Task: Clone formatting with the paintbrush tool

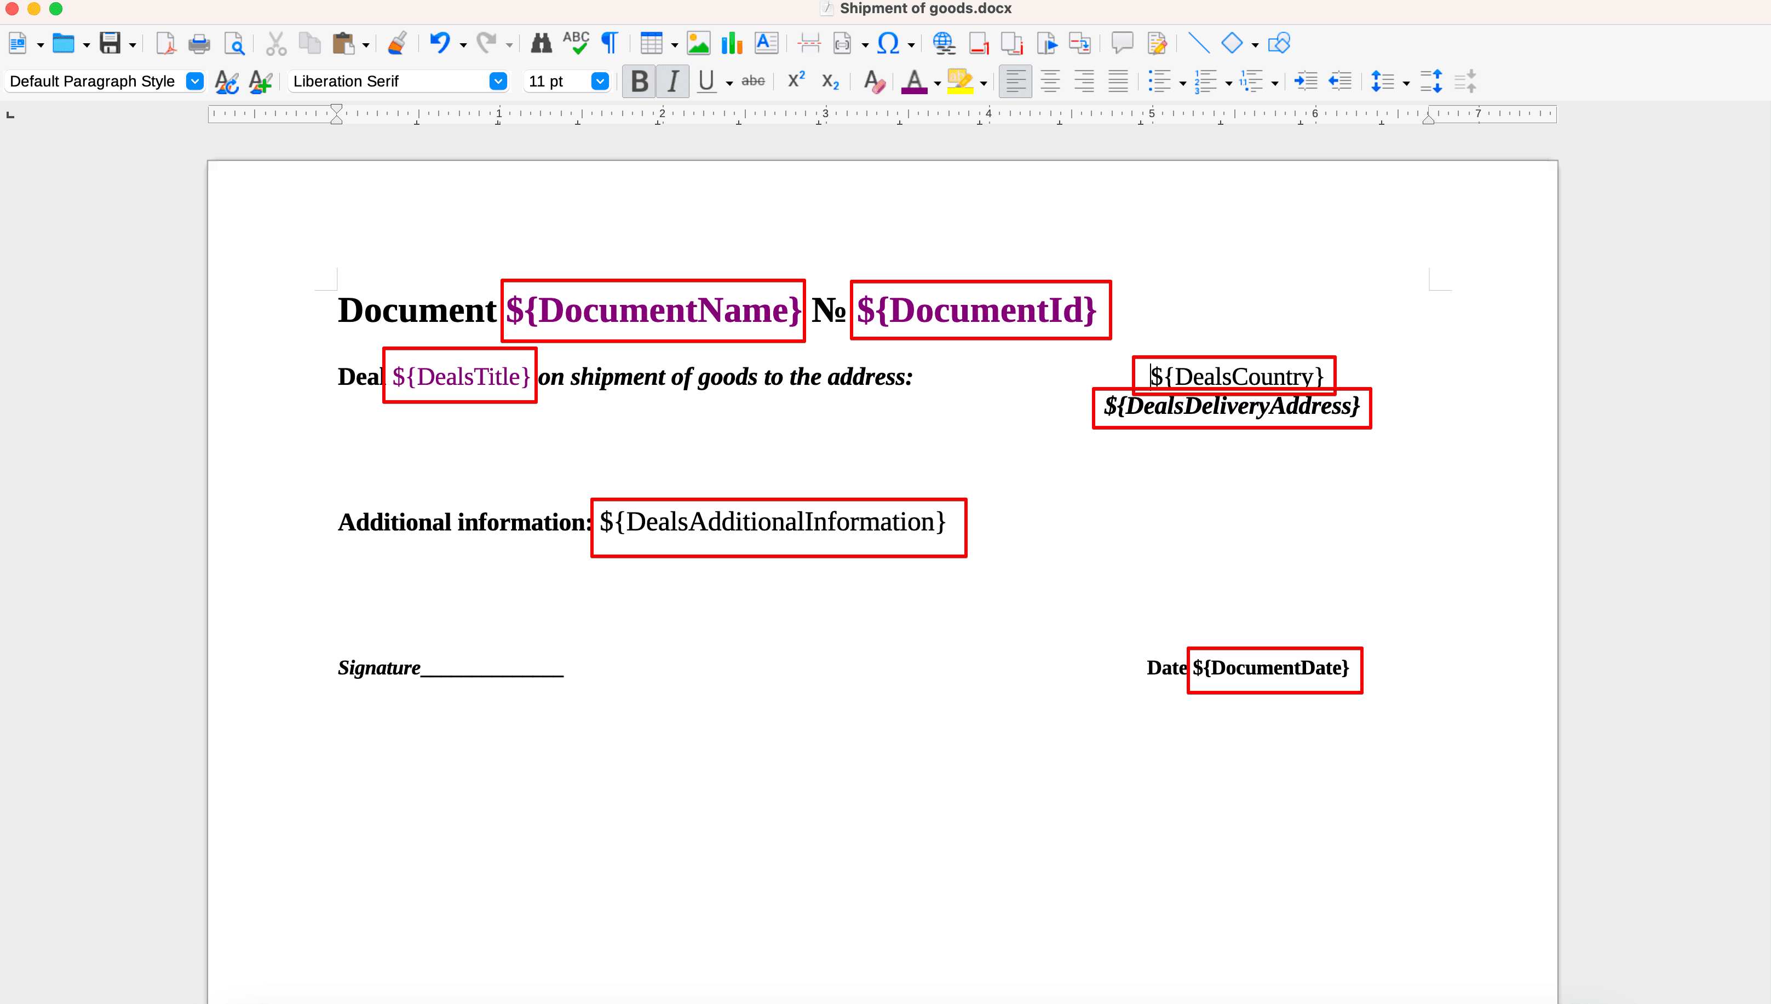Action: 397,43
